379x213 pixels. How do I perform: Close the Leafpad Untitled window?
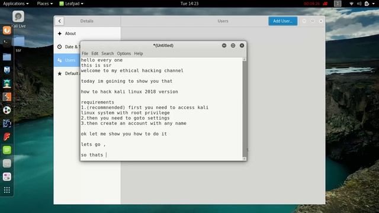coord(242,46)
